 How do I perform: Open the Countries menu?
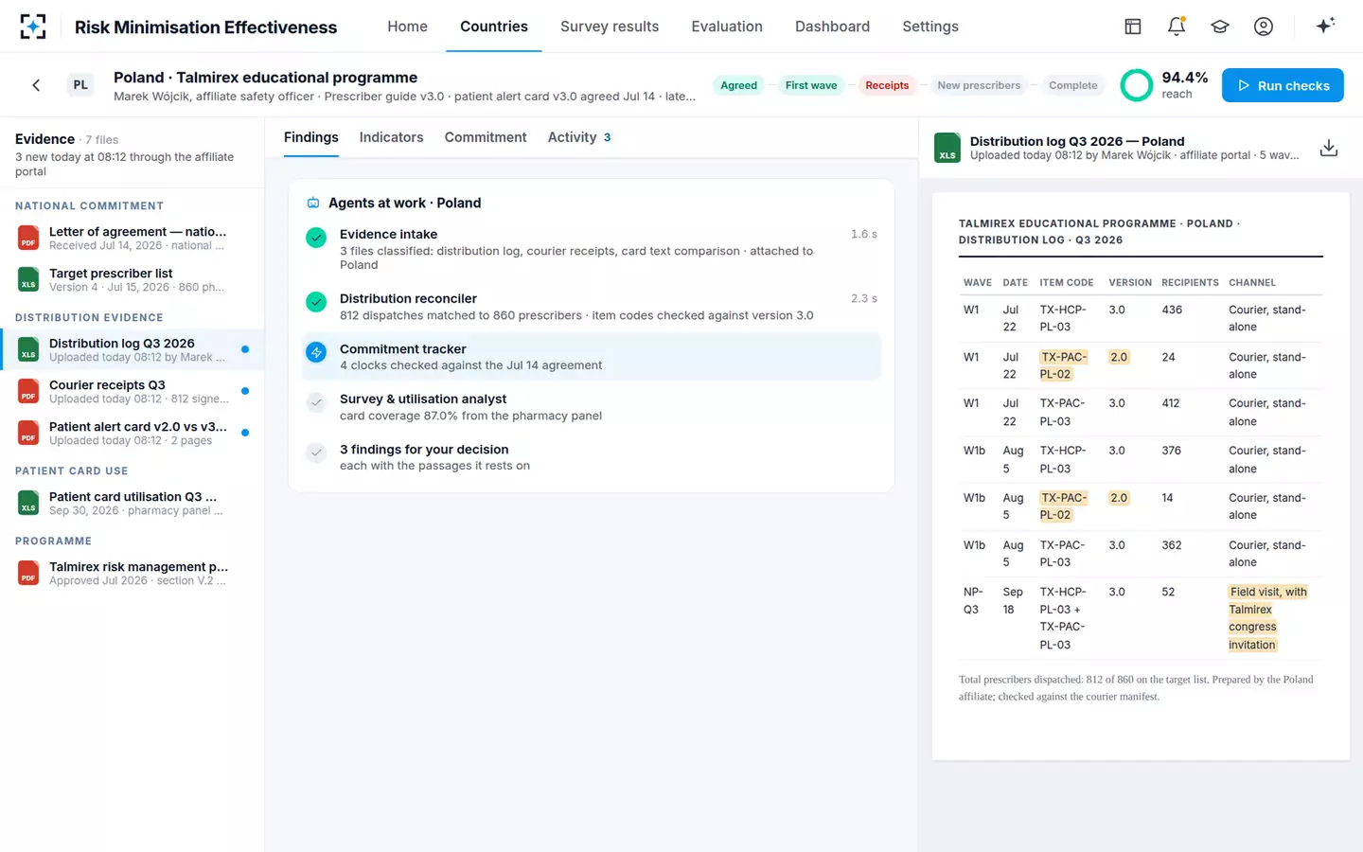(494, 27)
